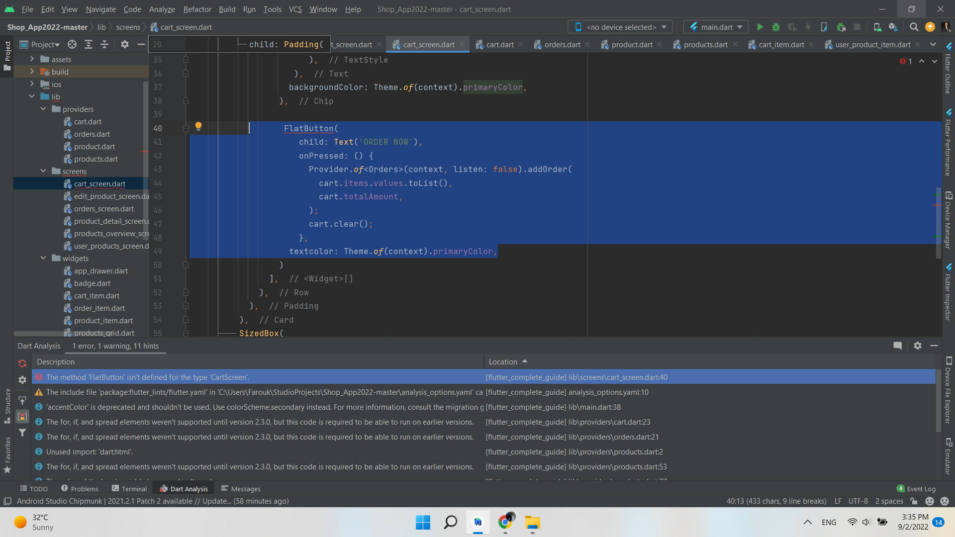Open the Problems tool window tab
This screenshot has height=537, width=955.
point(80,489)
